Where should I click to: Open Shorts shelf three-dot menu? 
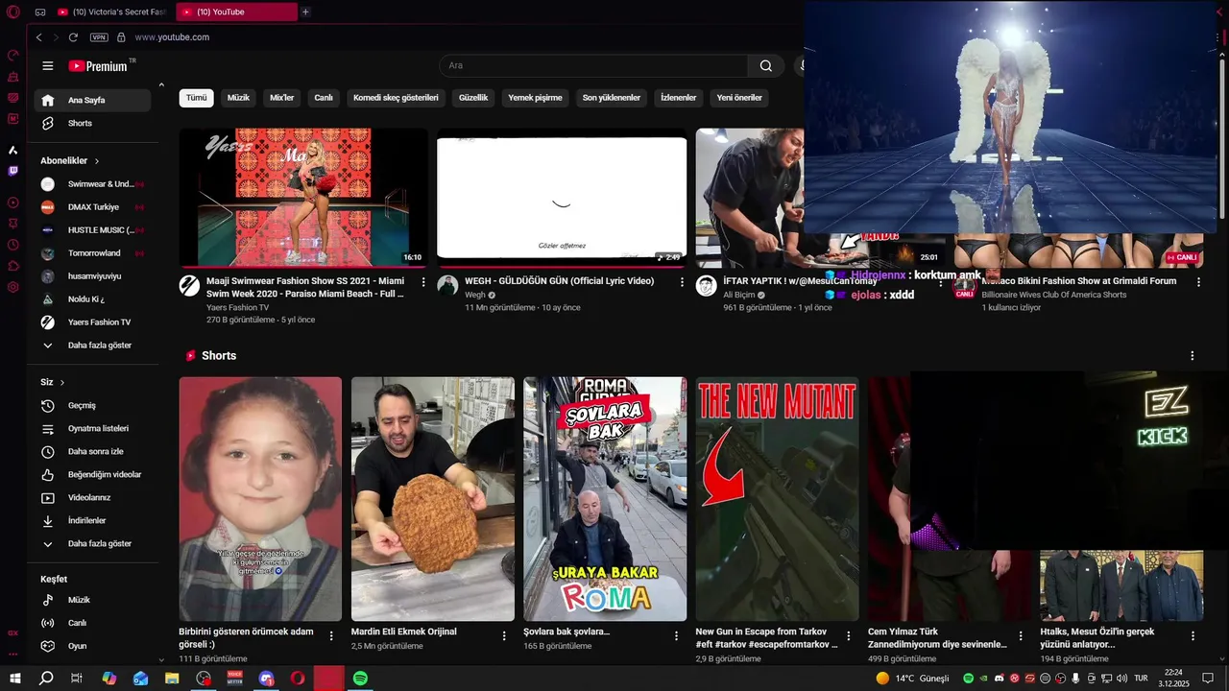click(1192, 356)
